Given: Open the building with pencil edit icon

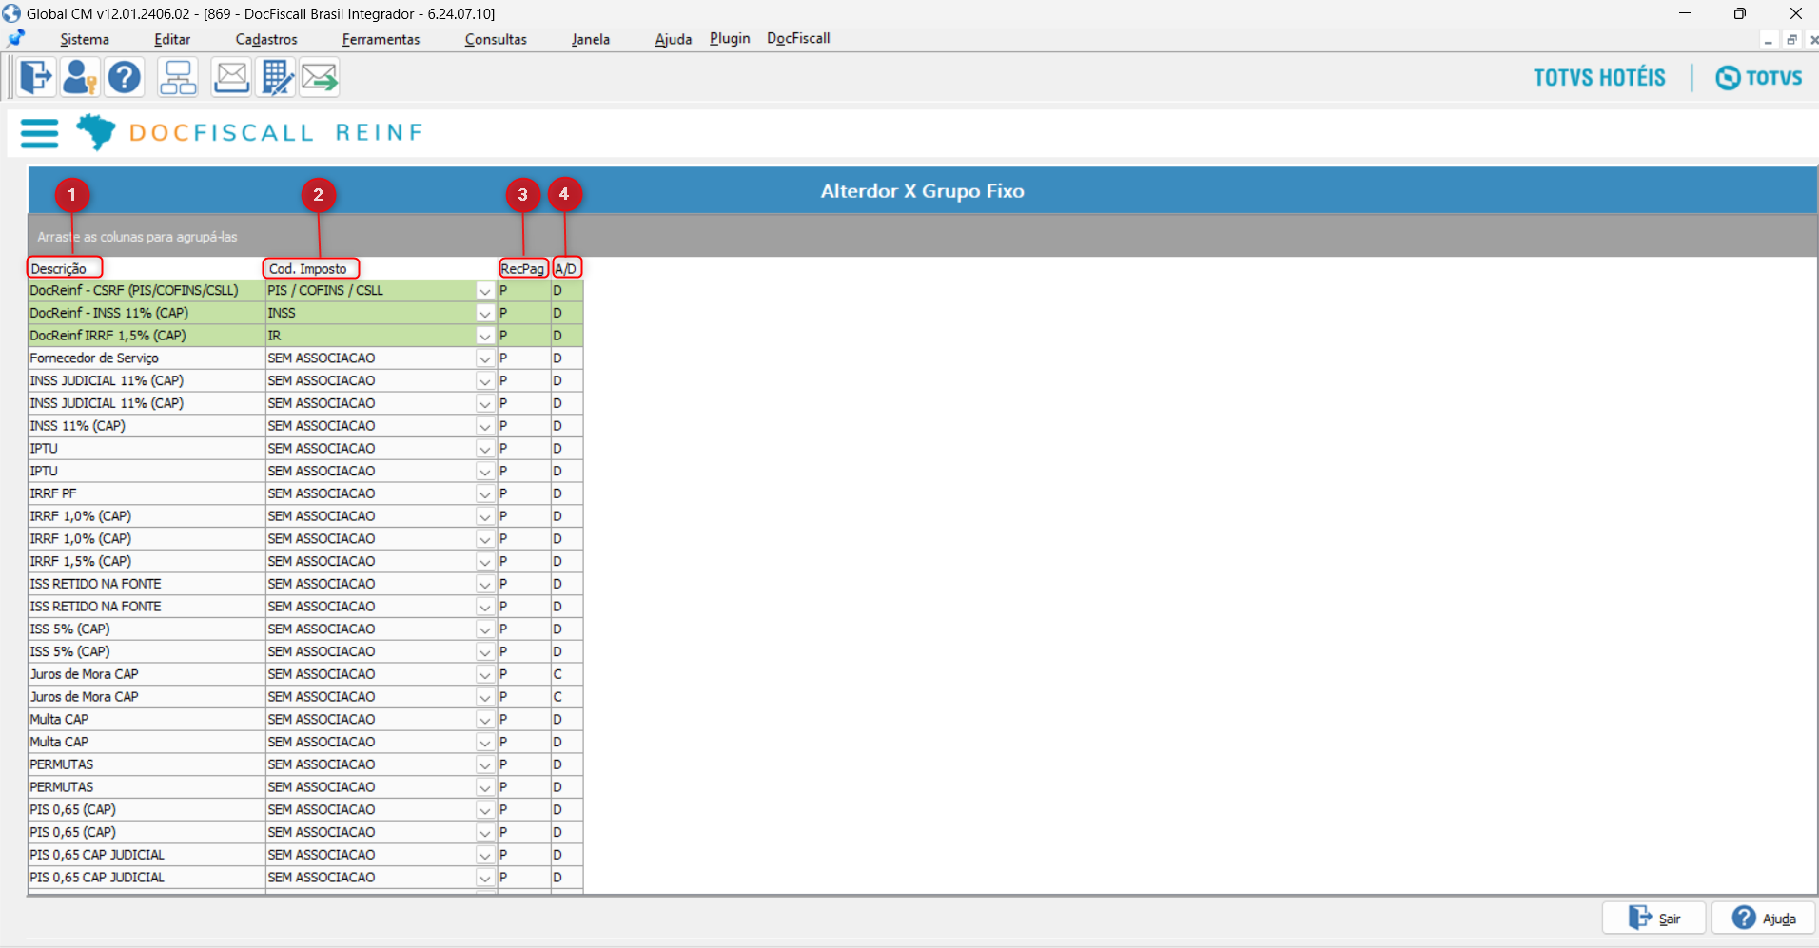Looking at the screenshot, I should click(x=276, y=77).
